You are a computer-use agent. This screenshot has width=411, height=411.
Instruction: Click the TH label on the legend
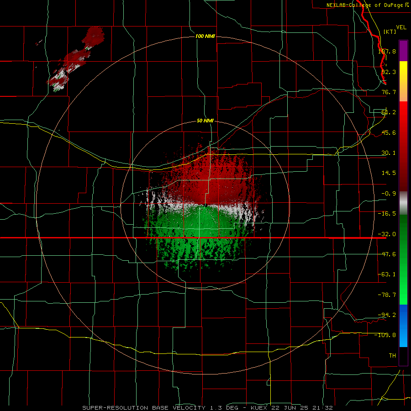tap(392, 355)
